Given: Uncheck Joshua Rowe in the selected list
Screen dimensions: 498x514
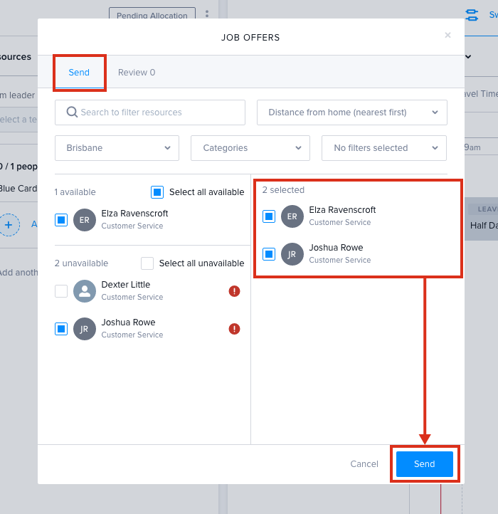Looking at the screenshot, I should (269, 254).
